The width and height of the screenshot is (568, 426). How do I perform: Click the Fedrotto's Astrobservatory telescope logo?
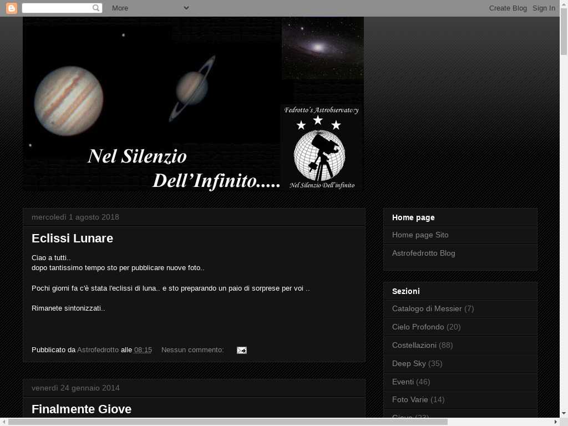tap(321, 148)
